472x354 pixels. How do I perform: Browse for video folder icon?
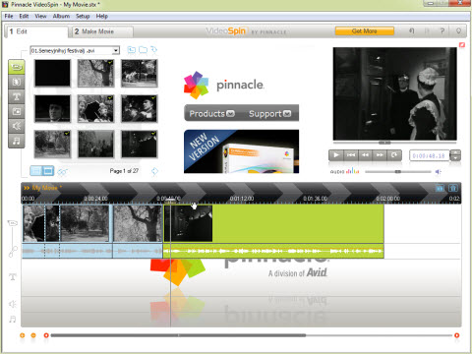coord(143,50)
